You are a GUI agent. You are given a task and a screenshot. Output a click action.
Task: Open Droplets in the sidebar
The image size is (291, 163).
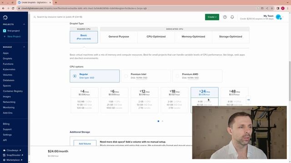7,58
